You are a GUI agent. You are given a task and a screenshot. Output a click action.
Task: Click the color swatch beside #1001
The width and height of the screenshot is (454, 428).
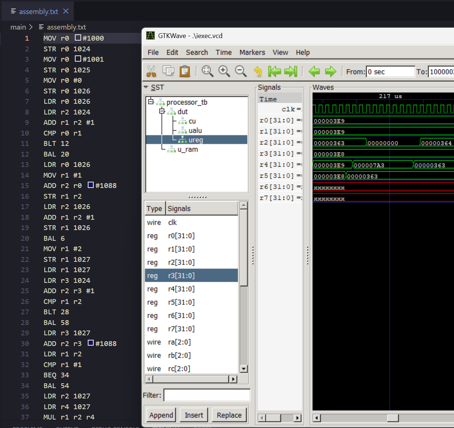[78, 59]
